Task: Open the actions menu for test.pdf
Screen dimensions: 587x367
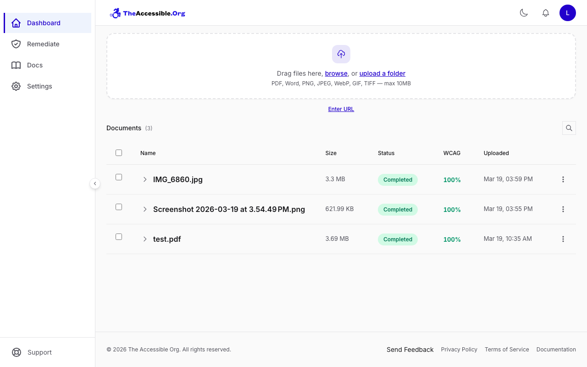Action: click(563, 239)
